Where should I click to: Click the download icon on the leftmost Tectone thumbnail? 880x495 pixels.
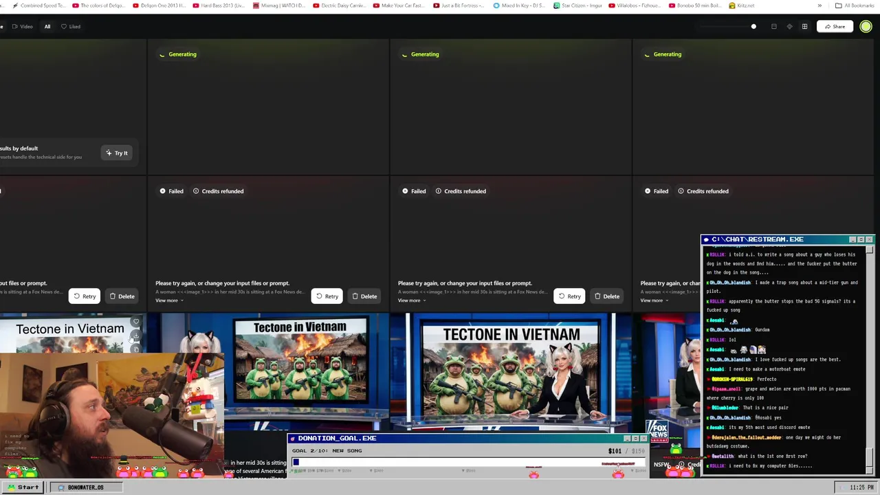[x=135, y=336]
